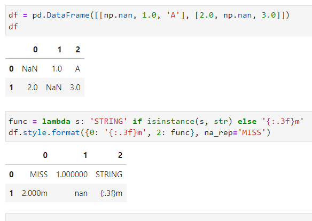Select the NaN cell in first table row 0
The width and height of the screenshot is (312, 221).
(x=29, y=69)
